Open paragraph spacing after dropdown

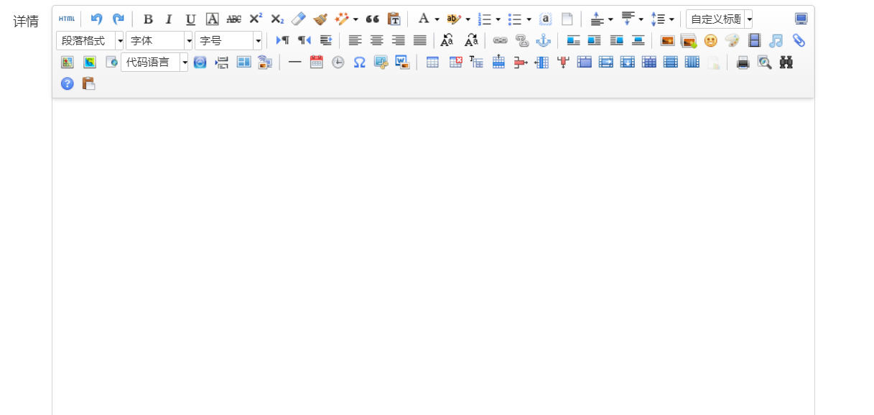coord(641,19)
